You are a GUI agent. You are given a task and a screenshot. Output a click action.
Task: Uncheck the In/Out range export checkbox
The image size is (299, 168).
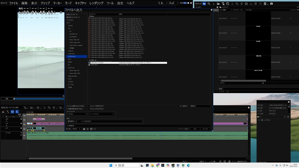click(x=67, y=106)
